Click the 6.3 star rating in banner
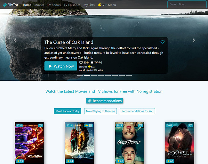This screenshot has width=208, height=164. tap(92, 67)
